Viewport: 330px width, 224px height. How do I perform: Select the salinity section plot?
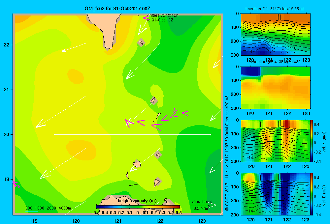point(276,88)
